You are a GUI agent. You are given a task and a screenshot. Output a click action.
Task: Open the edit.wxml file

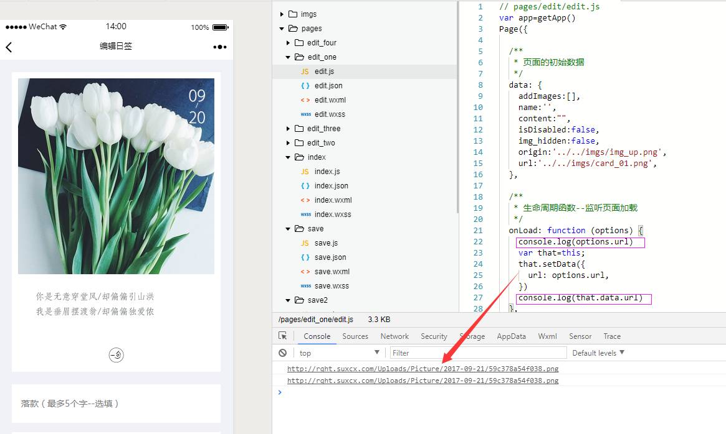coord(330,100)
